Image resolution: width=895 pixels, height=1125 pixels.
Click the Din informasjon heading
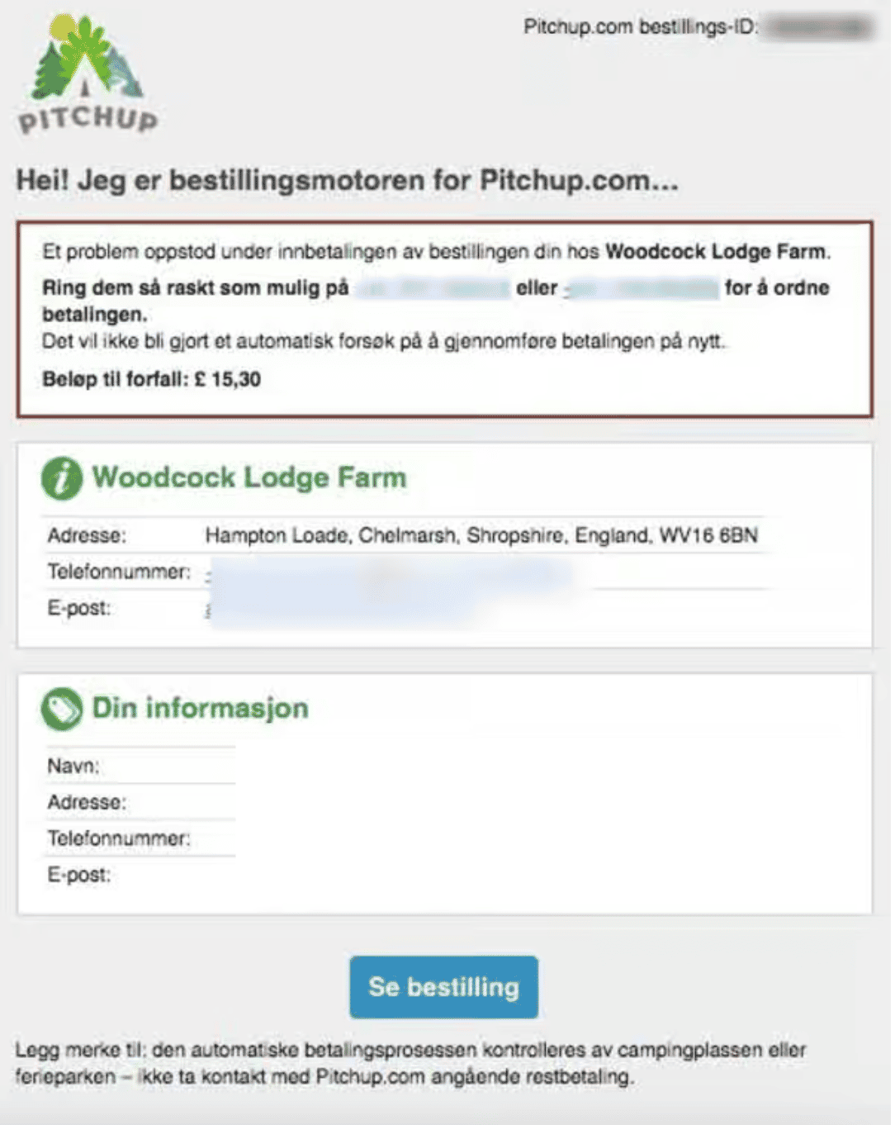[x=201, y=708]
